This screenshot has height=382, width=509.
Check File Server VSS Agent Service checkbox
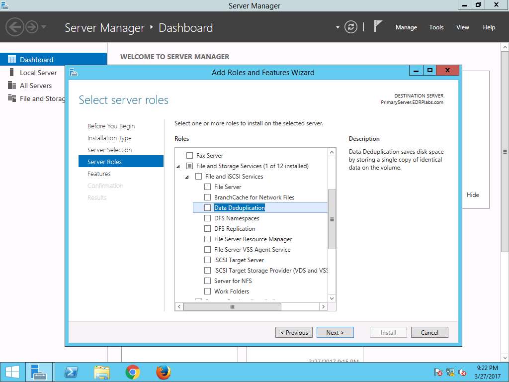[x=207, y=250]
